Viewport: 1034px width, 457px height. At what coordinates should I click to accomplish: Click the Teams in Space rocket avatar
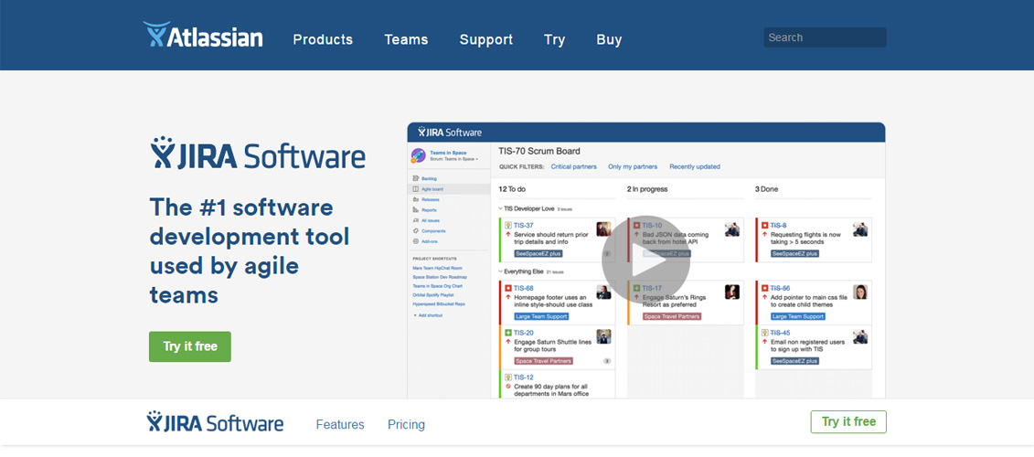pos(418,155)
